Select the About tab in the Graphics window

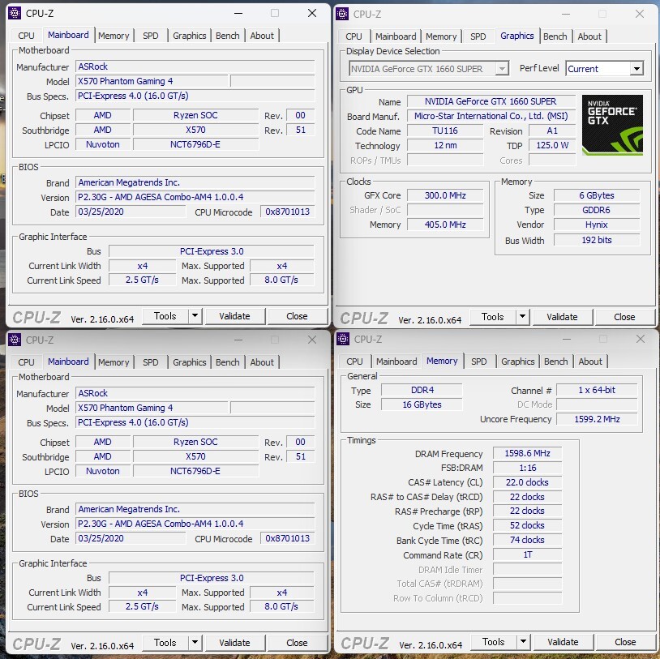coord(589,36)
